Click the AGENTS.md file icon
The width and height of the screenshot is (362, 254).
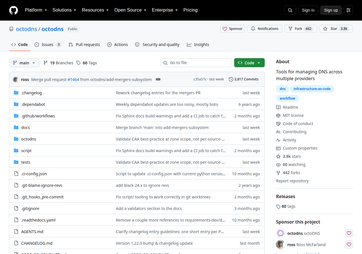[16, 232]
